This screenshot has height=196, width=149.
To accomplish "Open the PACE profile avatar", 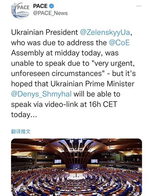I will (x=20, y=11).
